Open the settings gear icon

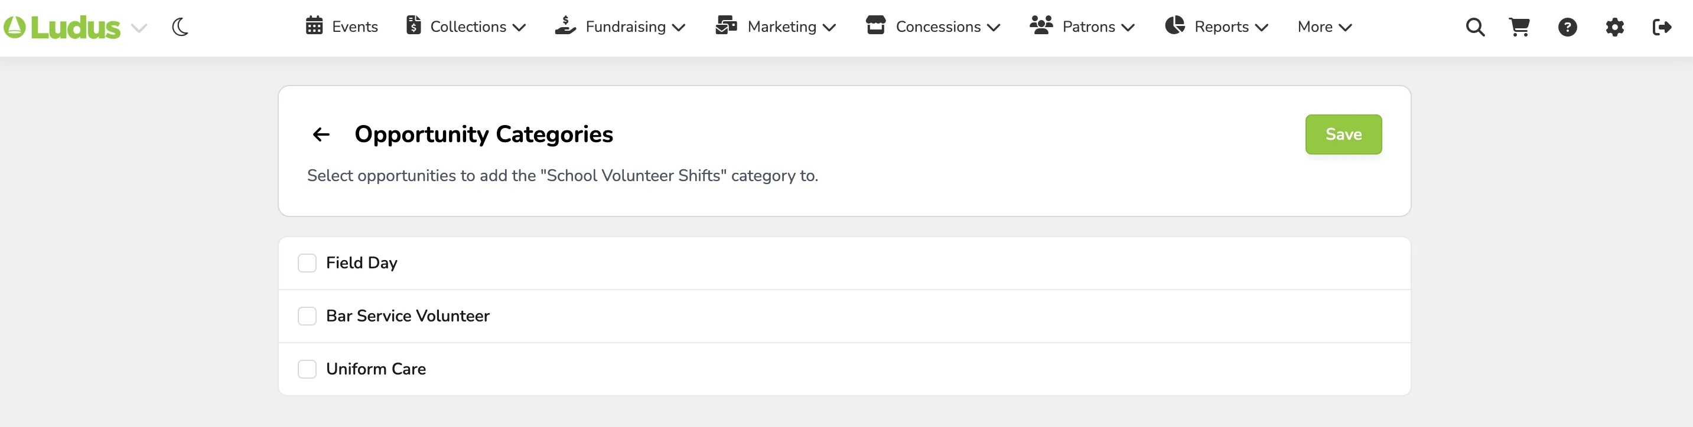click(1614, 27)
